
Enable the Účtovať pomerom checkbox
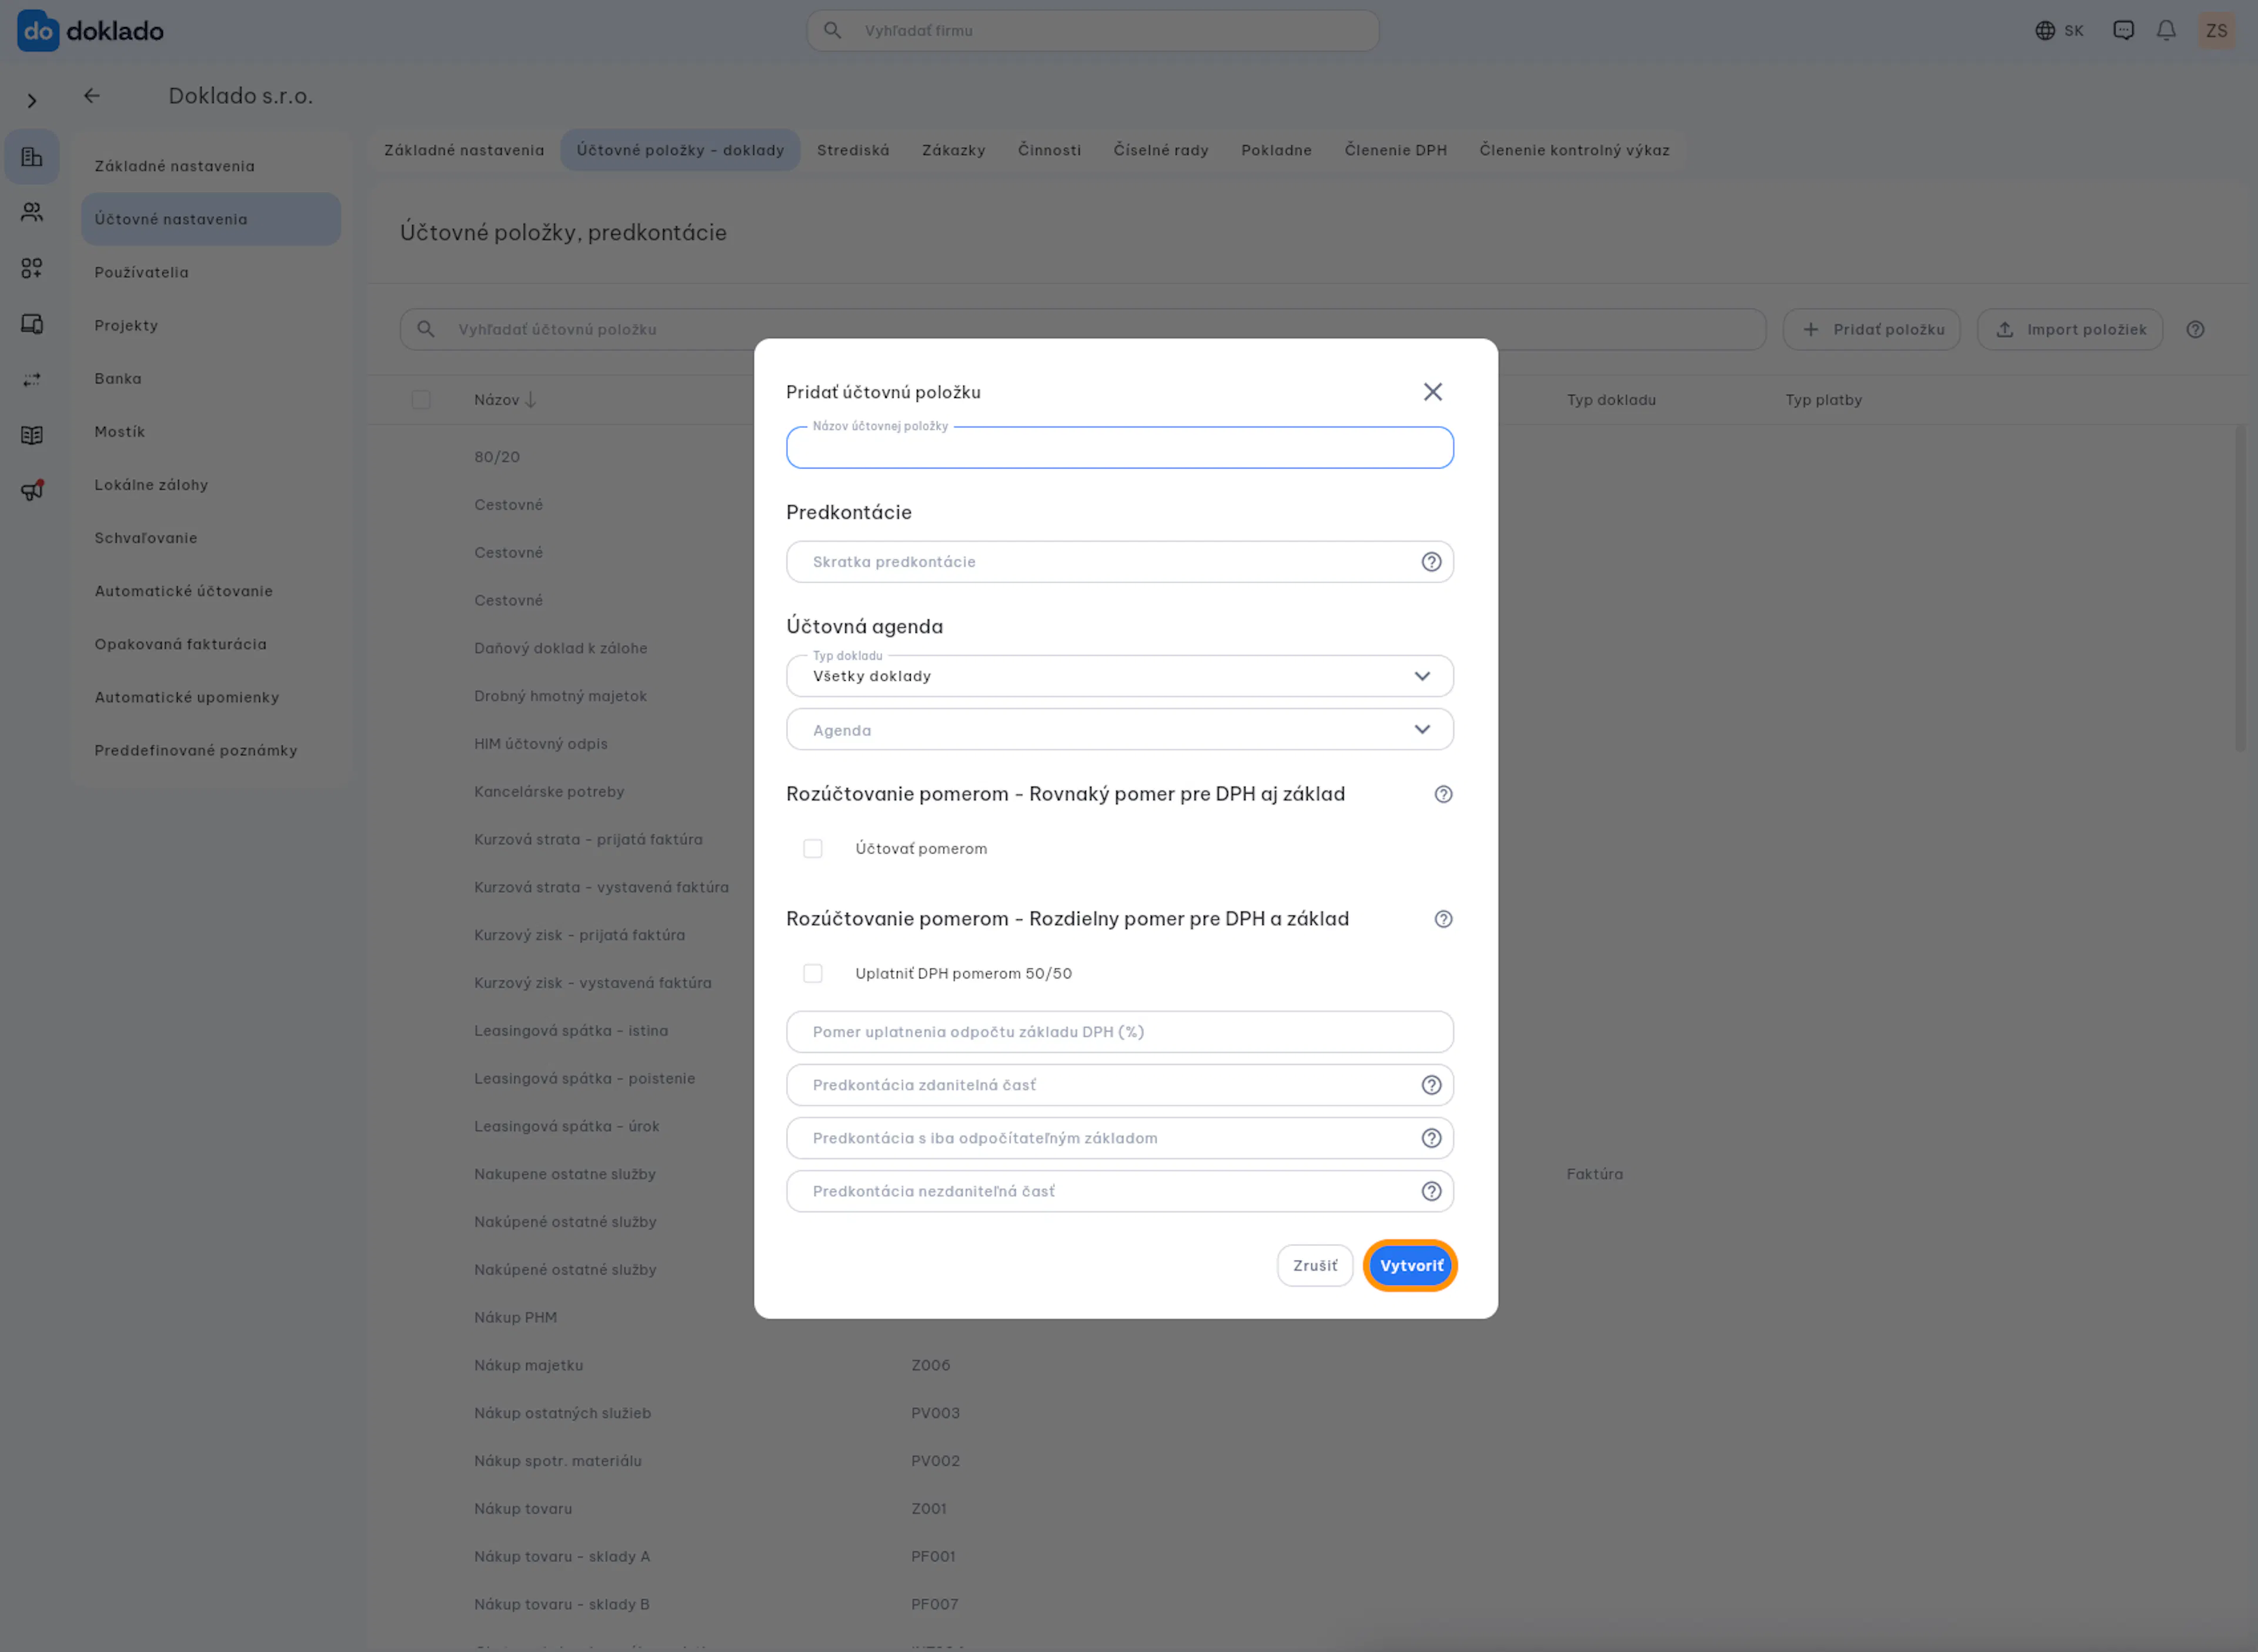[x=813, y=849]
